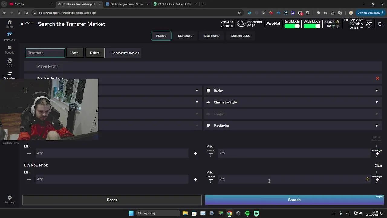
Task: Toggle the Grid Mode switch
Action: pos(292,26)
